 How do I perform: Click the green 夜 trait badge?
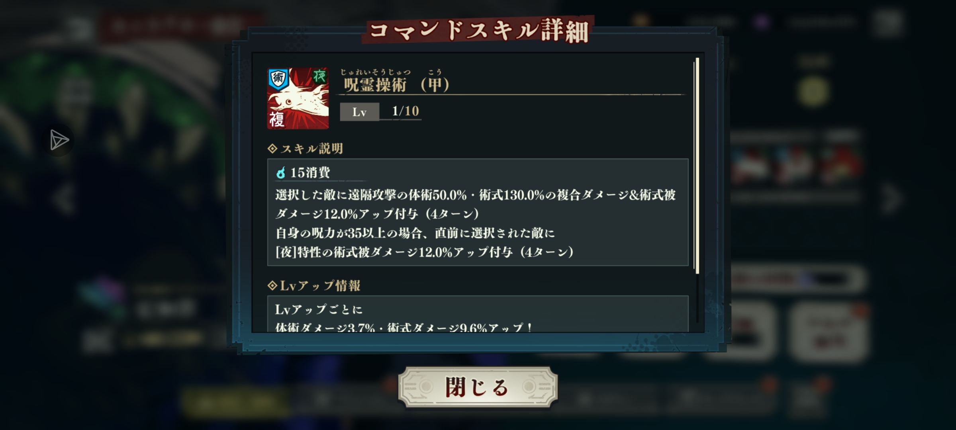click(x=319, y=76)
